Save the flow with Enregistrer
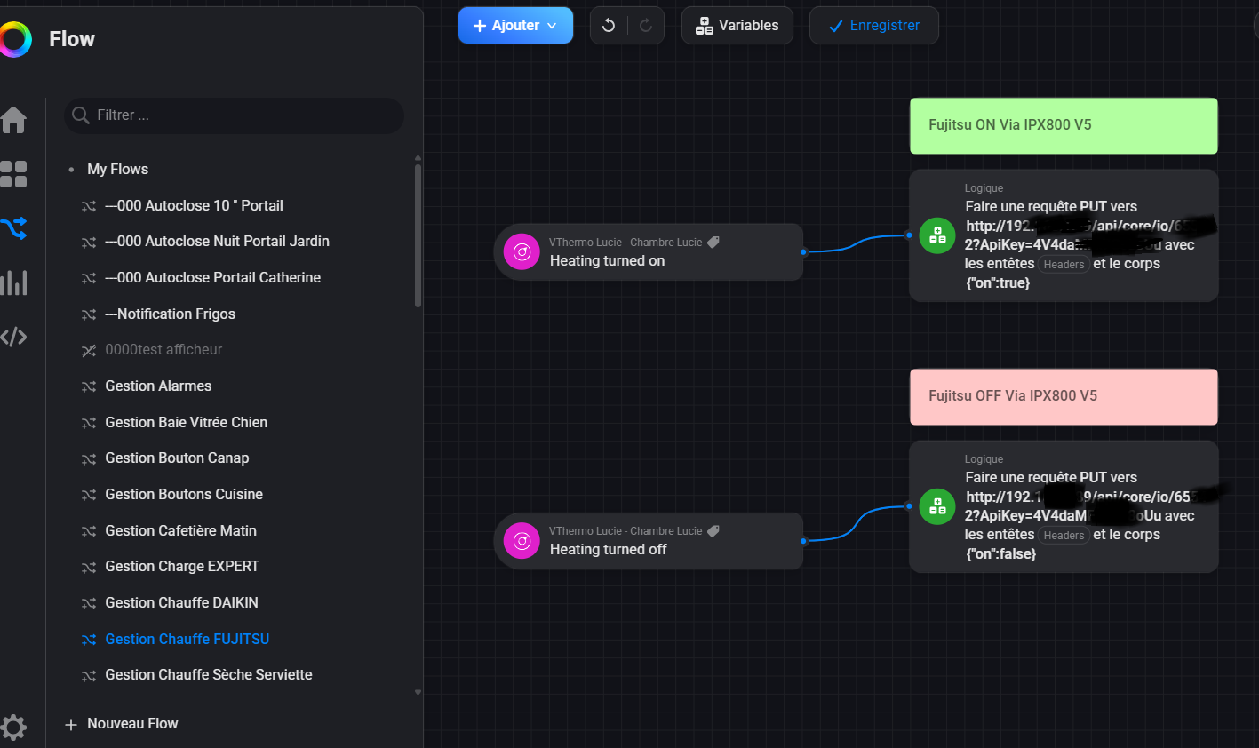 (x=873, y=26)
